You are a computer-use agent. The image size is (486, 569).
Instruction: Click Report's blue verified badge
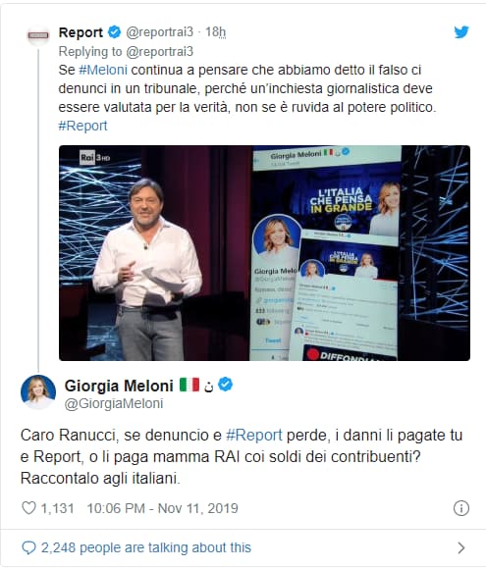(x=115, y=32)
